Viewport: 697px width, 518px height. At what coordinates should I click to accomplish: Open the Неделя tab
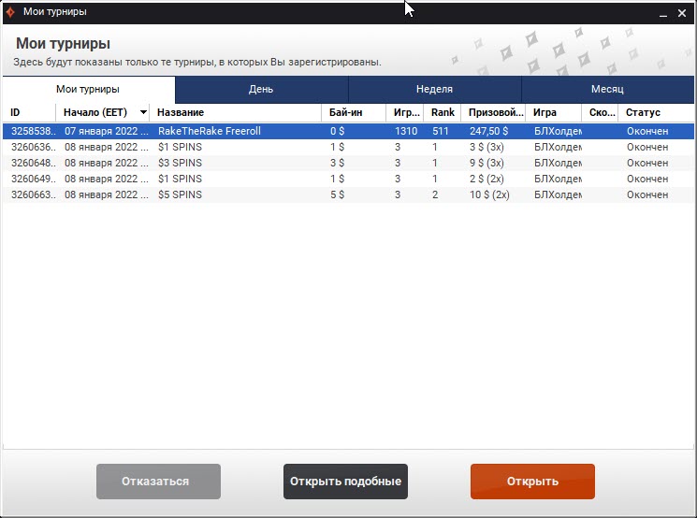(435, 90)
